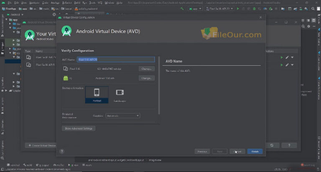321x172 pixels.
Task: Open the Graphics dropdown
Action: click(123, 116)
